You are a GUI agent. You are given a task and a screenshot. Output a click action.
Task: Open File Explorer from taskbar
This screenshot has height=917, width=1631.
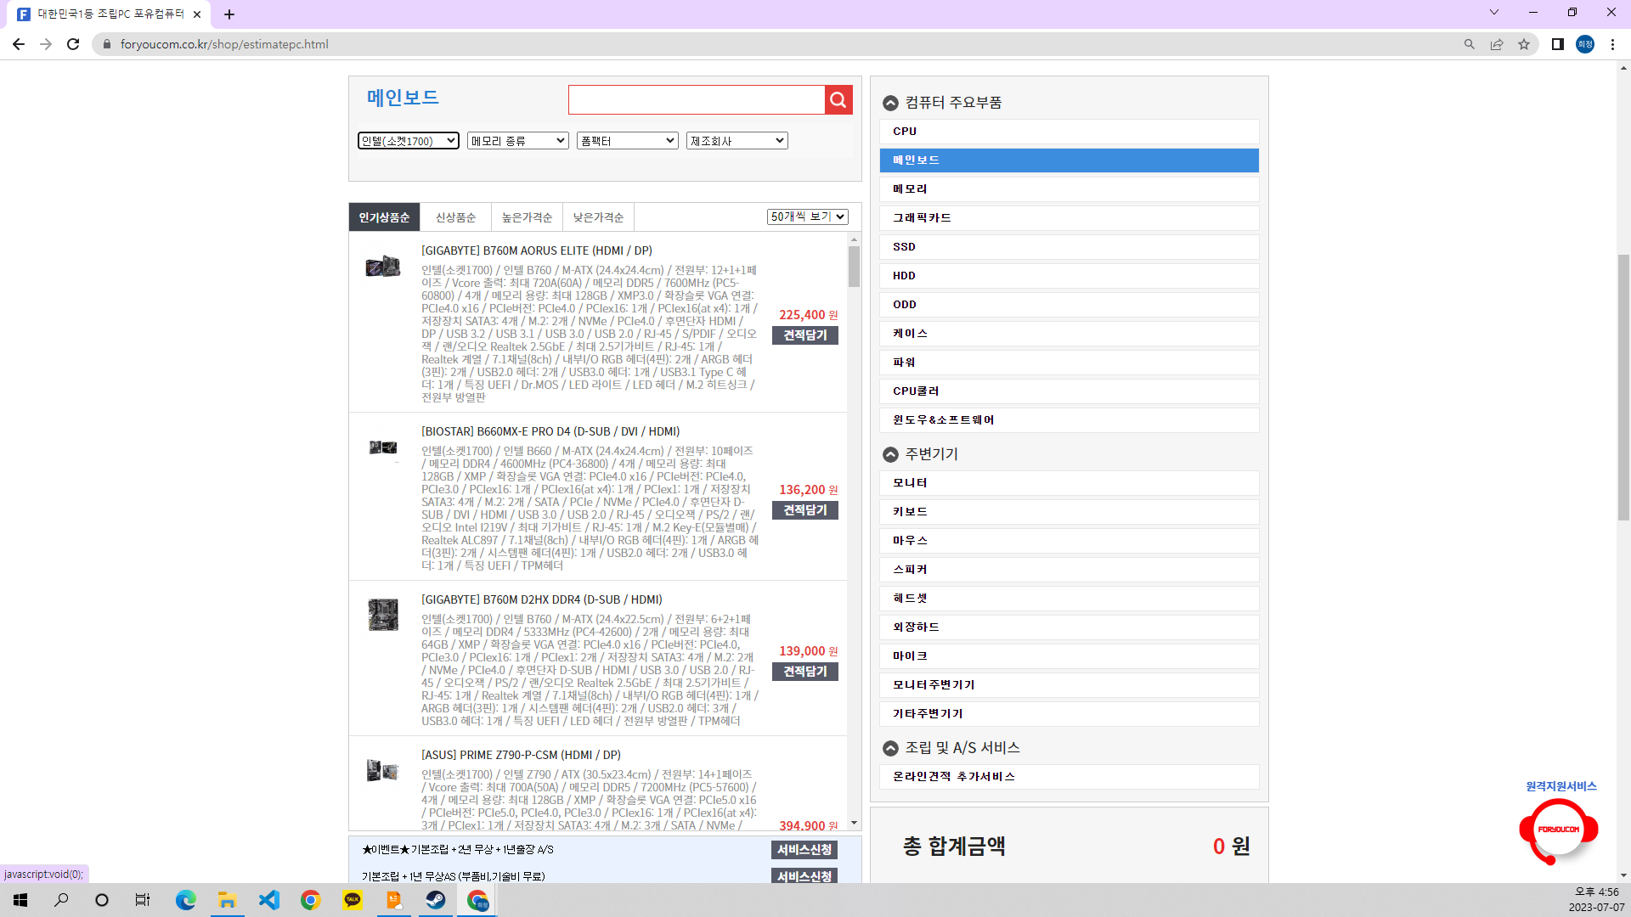[227, 900]
